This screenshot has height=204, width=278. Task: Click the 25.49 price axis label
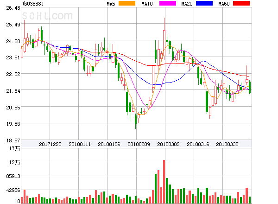click(x=13, y=25)
